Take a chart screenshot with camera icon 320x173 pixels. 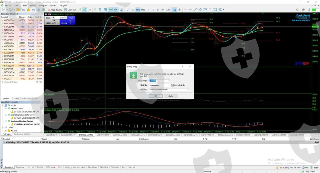(x=121, y=10)
